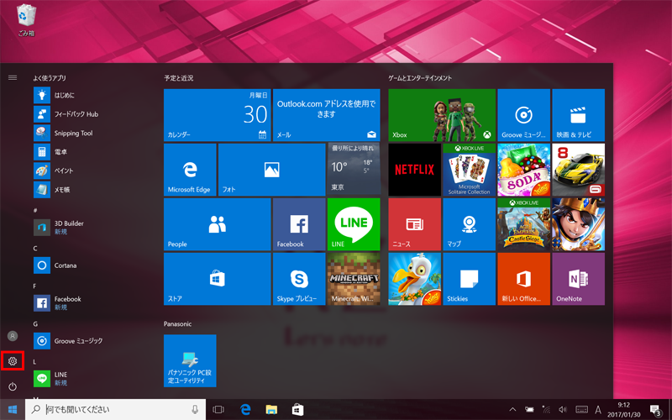Viewport: 672px width, 420px height.
Task: Click the microphone in search box
Action: coord(195,410)
